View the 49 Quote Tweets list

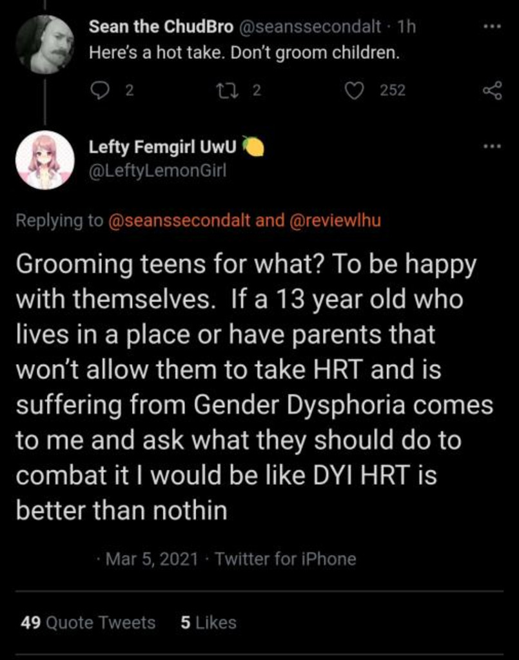point(88,622)
